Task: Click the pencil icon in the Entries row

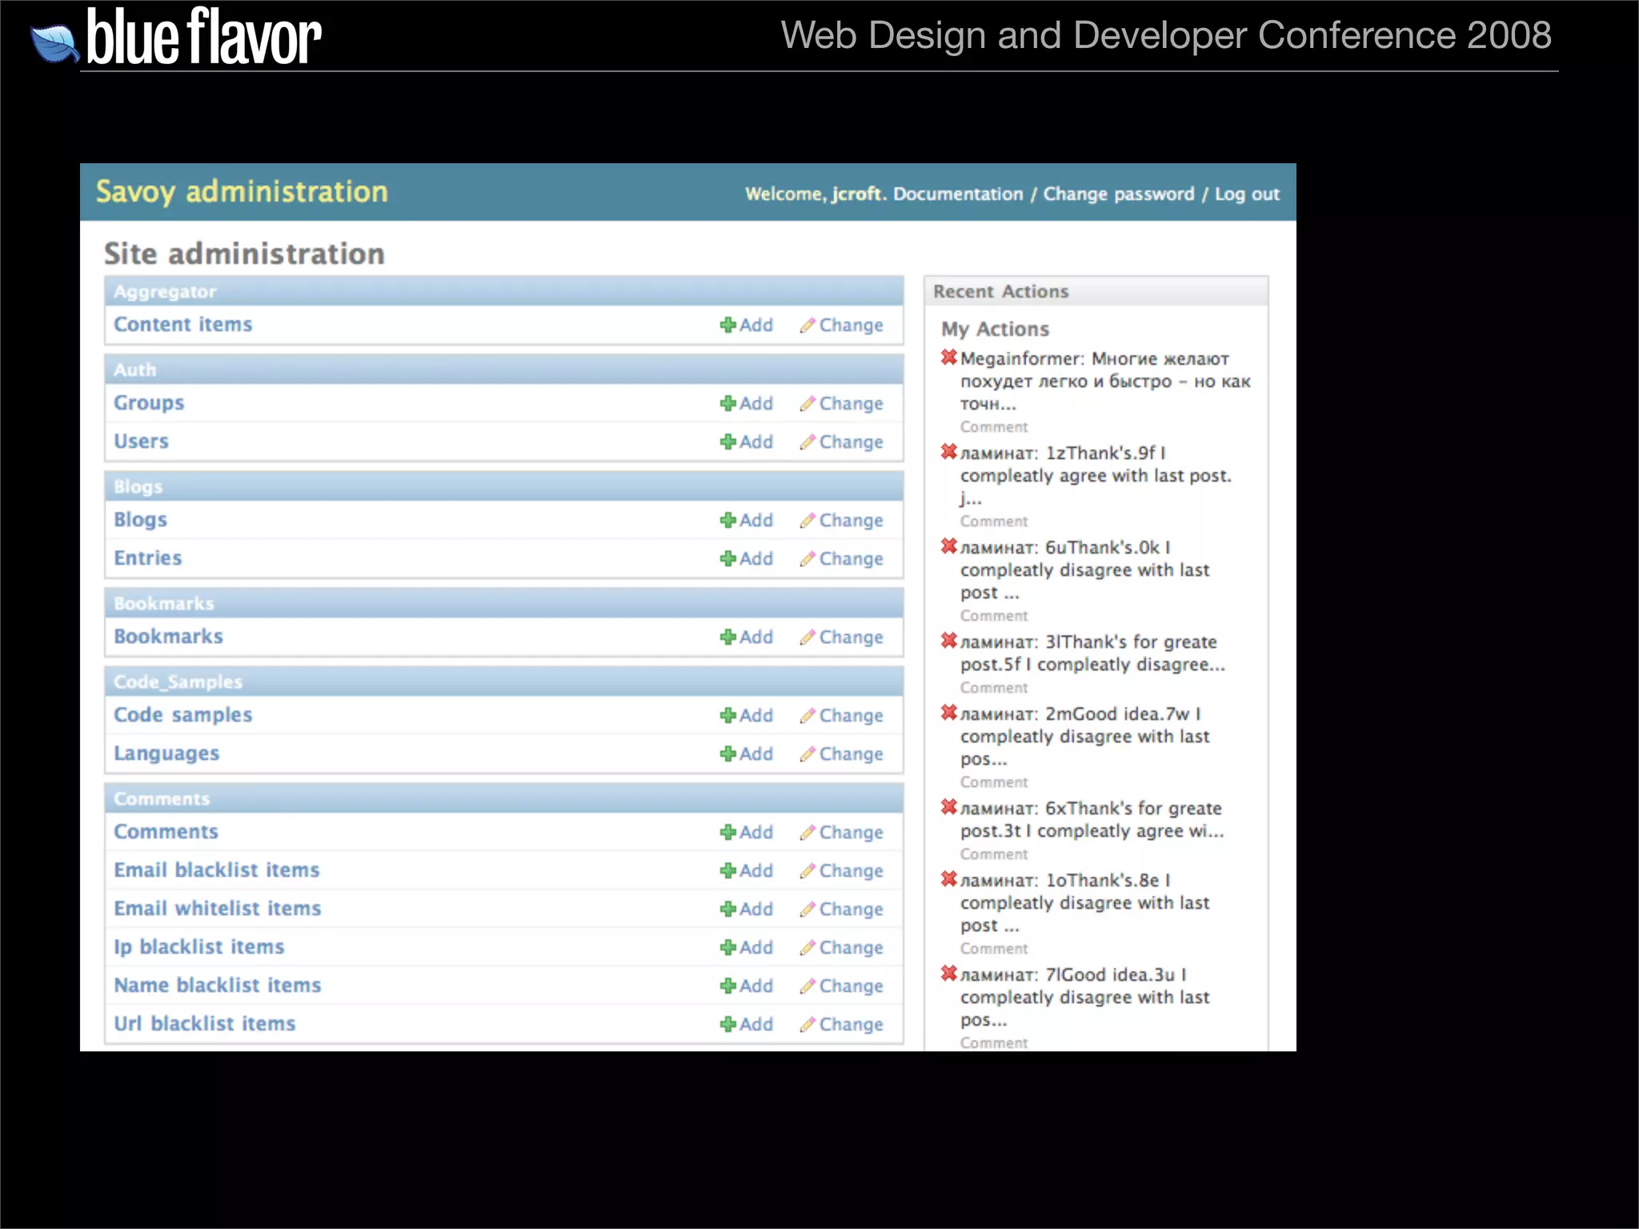Action: click(807, 558)
